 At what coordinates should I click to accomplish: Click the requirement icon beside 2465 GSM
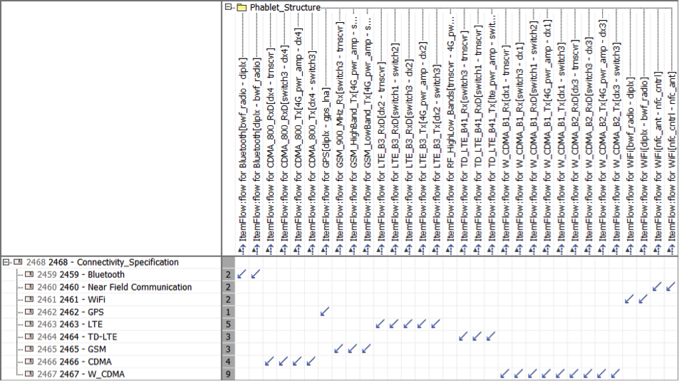pos(29,349)
